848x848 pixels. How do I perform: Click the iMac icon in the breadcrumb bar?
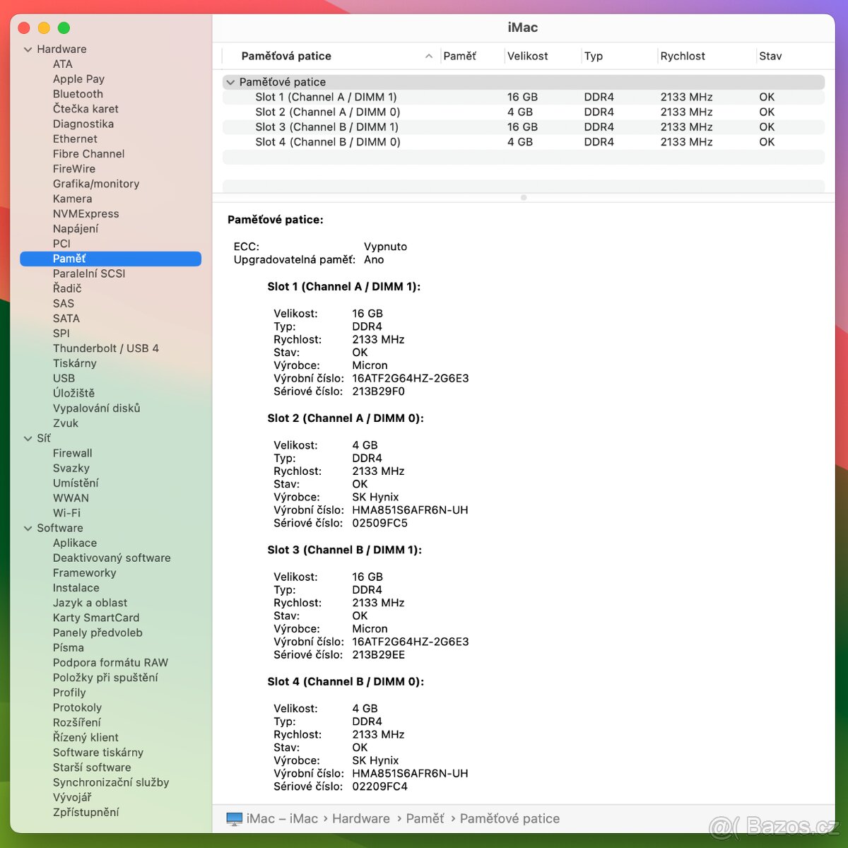click(234, 818)
